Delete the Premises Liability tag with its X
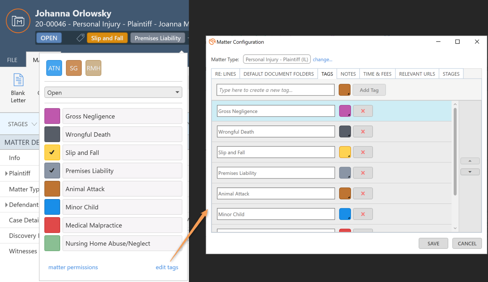The height and width of the screenshot is (282, 488). [363, 173]
